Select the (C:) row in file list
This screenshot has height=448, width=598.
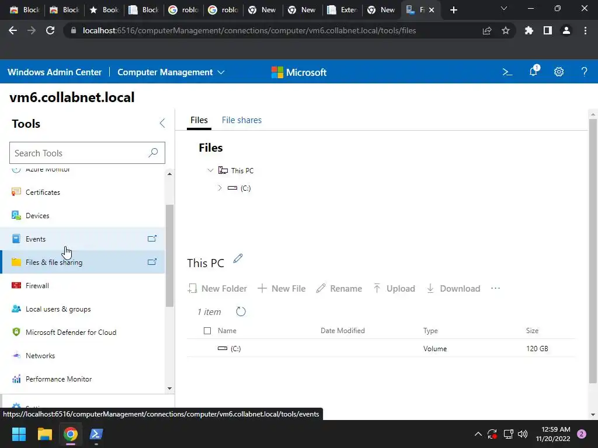pyautogui.click(x=381, y=348)
